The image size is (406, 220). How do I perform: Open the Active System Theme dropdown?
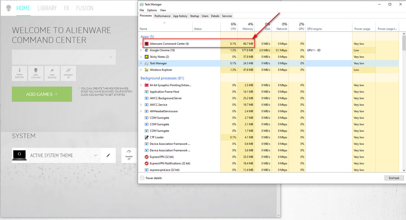click(96, 155)
